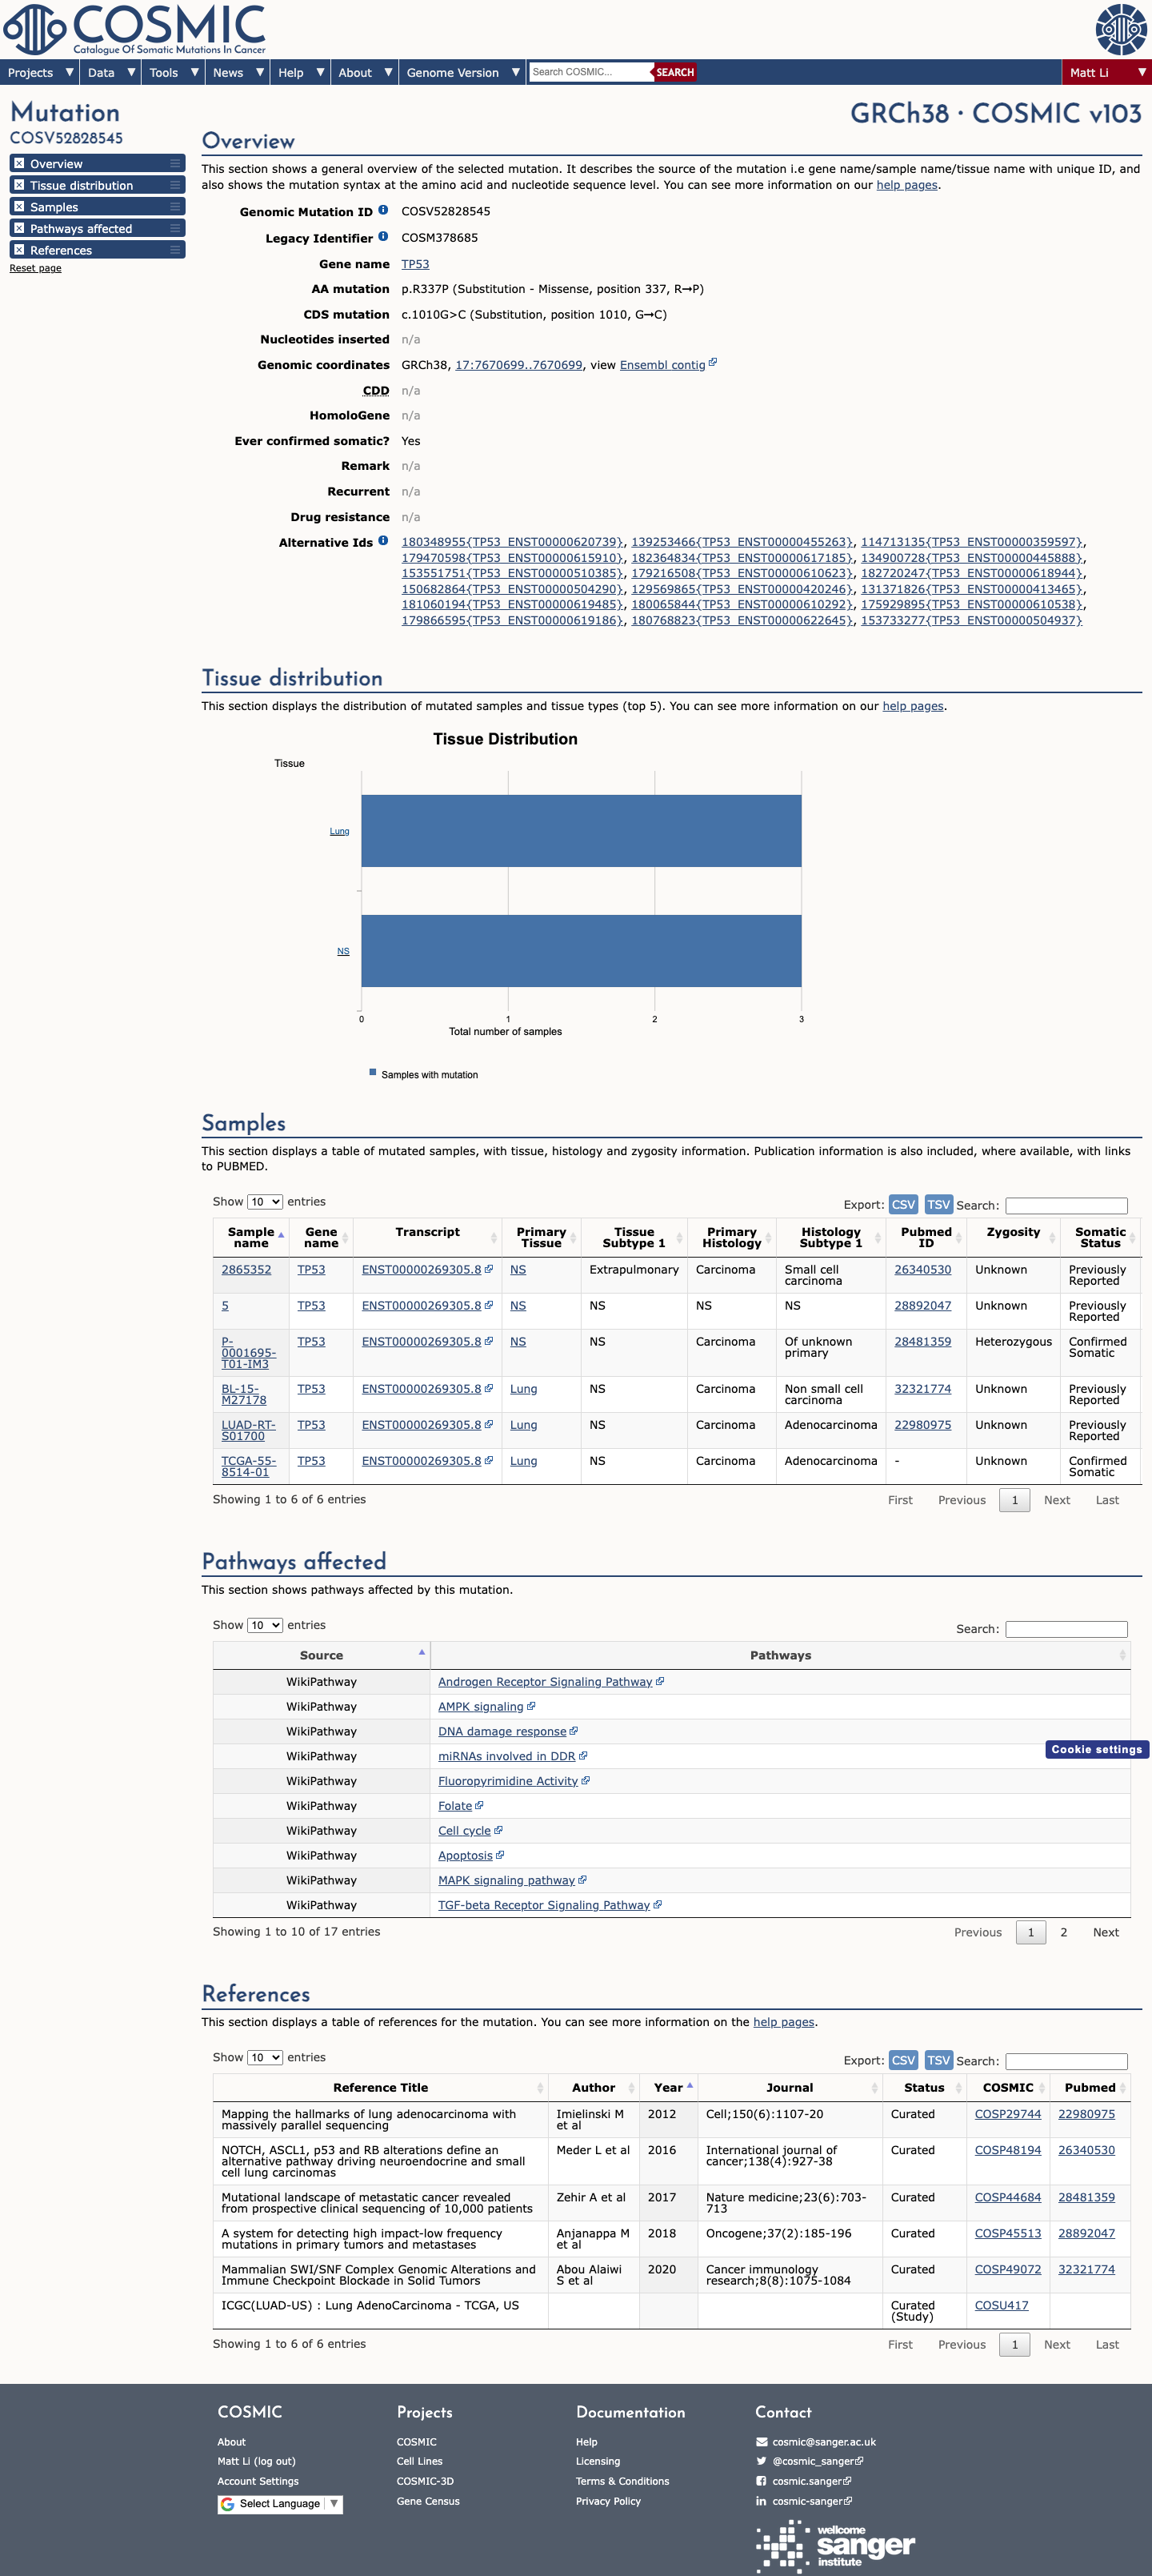Click the round Sanger emblem in the header
Image resolution: width=1152 pixels, height=2576 pixels.
click(x=1121, y=29)
